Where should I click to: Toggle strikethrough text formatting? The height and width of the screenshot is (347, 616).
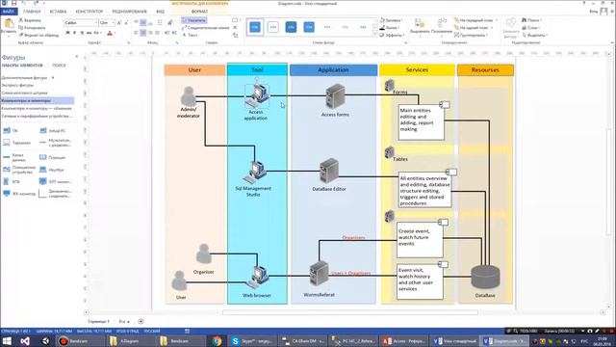pos(89,33)
